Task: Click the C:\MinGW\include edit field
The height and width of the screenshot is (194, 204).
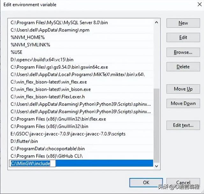Action: [x=32, y=163]
